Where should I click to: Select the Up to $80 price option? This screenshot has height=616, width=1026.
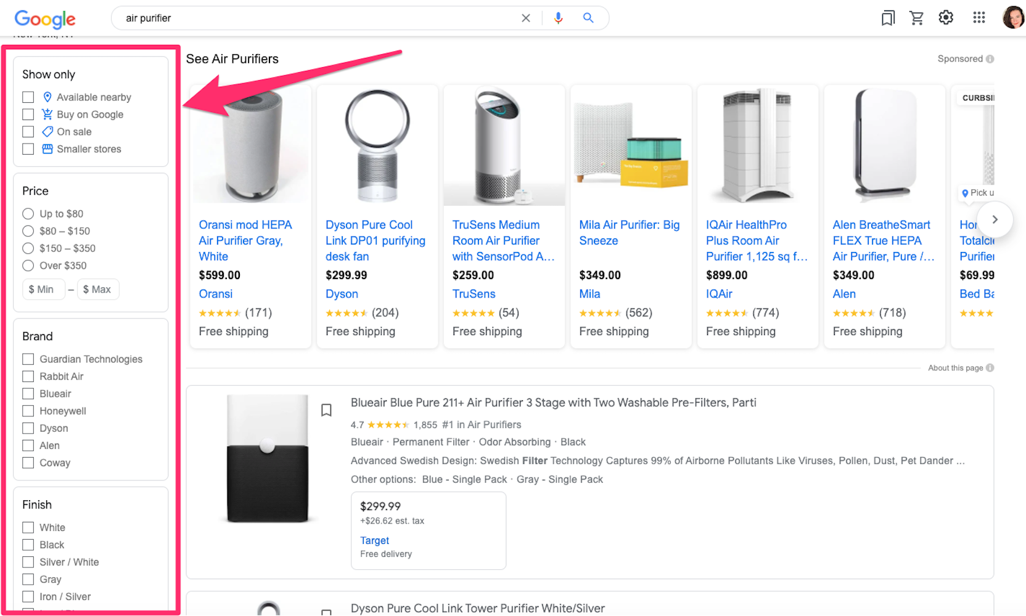(x=28, y=214)
